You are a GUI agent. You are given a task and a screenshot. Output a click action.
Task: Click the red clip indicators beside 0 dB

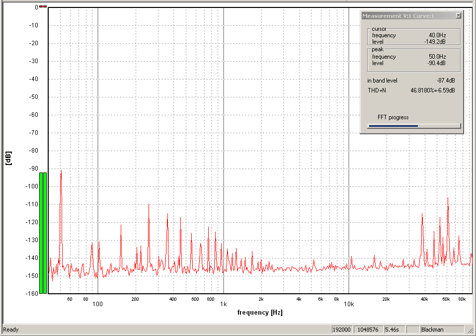(43, 6)
